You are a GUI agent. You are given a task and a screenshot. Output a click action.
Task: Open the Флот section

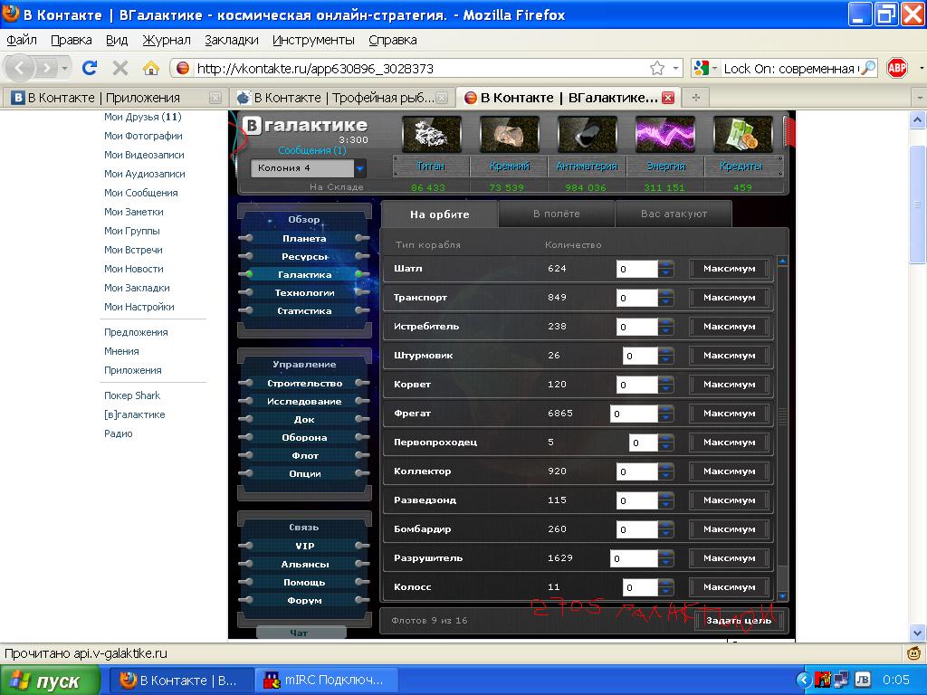pyautogui.click(x=304, y=456)
